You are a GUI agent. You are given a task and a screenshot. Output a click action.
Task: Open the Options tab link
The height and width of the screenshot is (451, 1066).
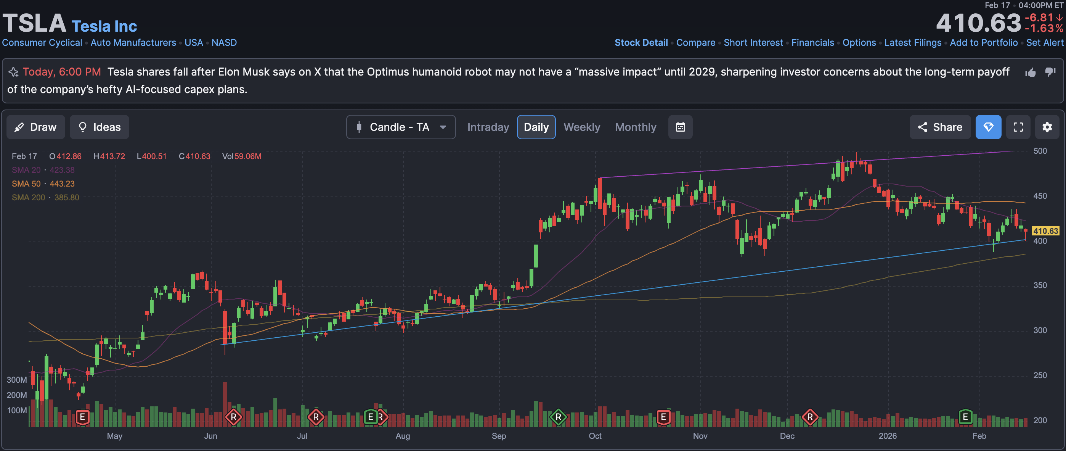point(859,43)
